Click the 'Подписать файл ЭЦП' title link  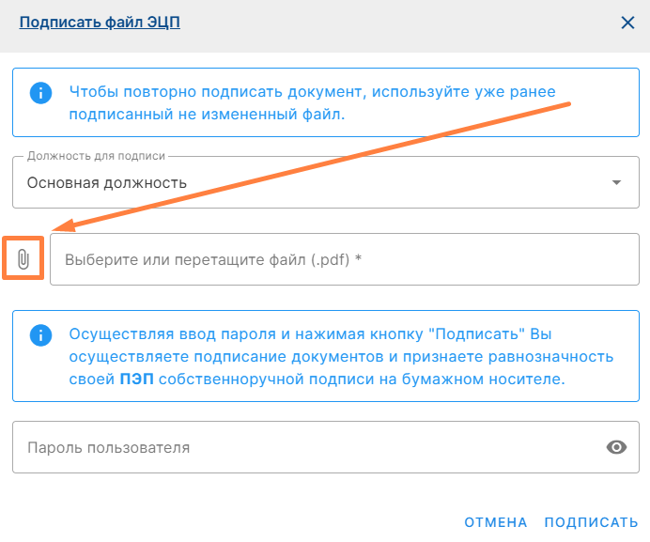click(x=100, y=22)
